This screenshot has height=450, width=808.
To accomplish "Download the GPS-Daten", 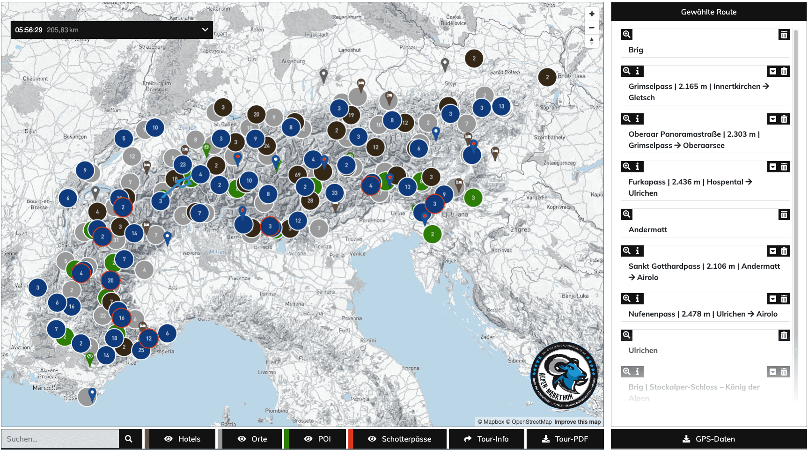I will point(710,439).
